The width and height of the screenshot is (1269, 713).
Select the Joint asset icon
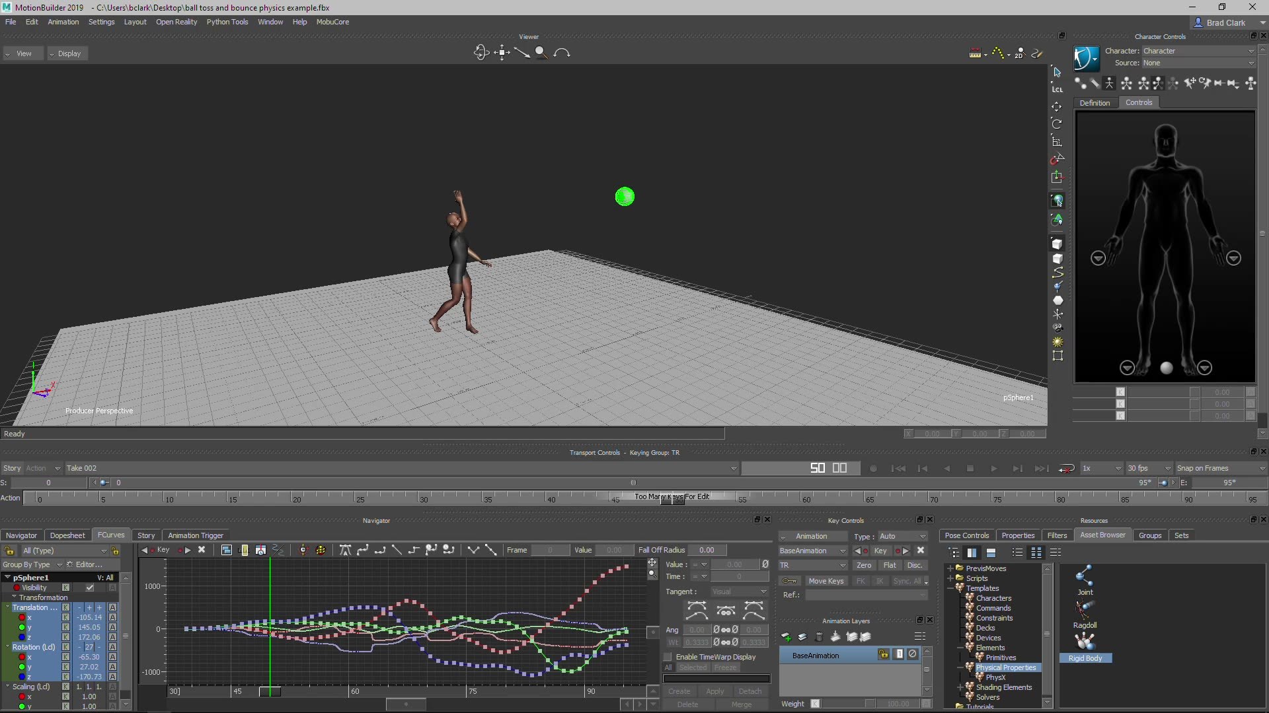1085,575
